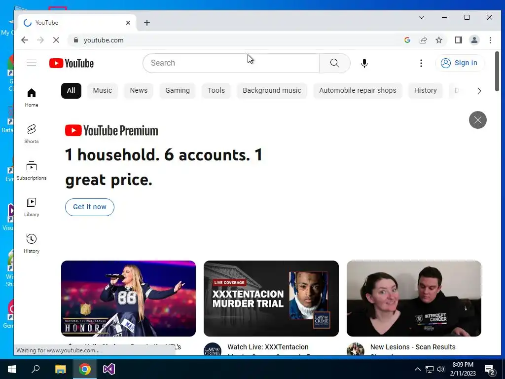The width and height of the screenshot is (505, 379).
Task: Open Subscriptions from sidebar
Action: point(31,170)
